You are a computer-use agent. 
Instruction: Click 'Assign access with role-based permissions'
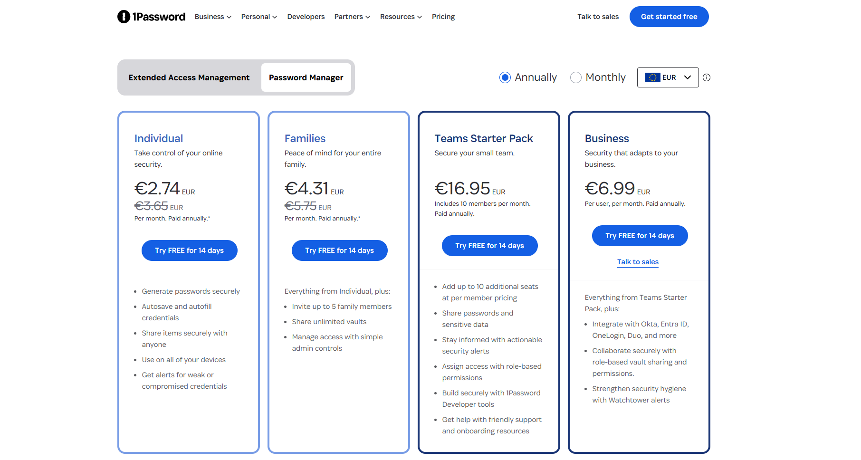(492, 372)
